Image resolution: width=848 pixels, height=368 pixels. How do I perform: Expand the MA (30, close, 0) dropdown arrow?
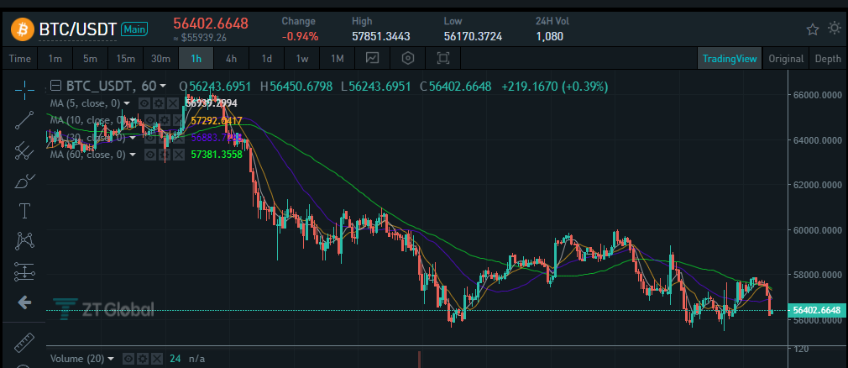click(x=132, y=138)
